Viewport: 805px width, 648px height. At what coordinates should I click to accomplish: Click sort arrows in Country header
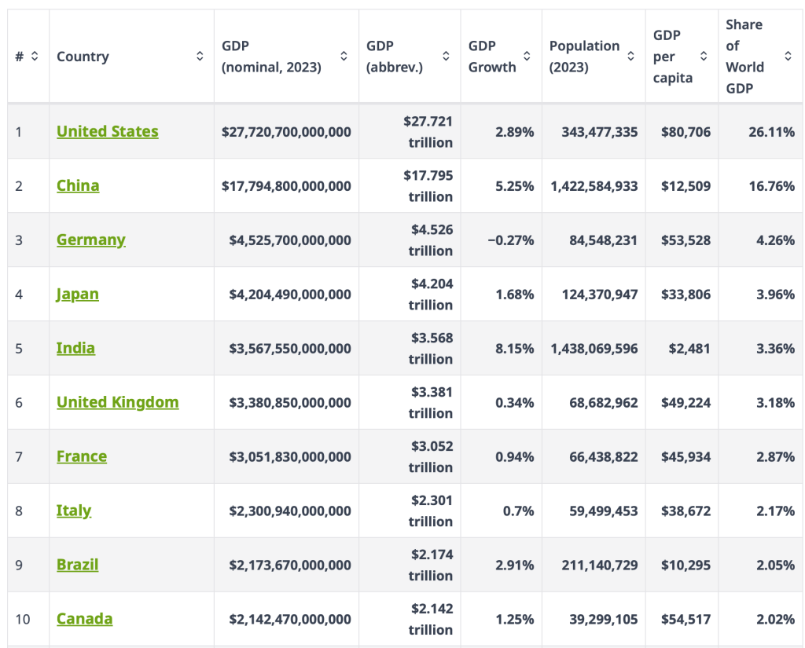pyautogui.click(x=200, y=57)
